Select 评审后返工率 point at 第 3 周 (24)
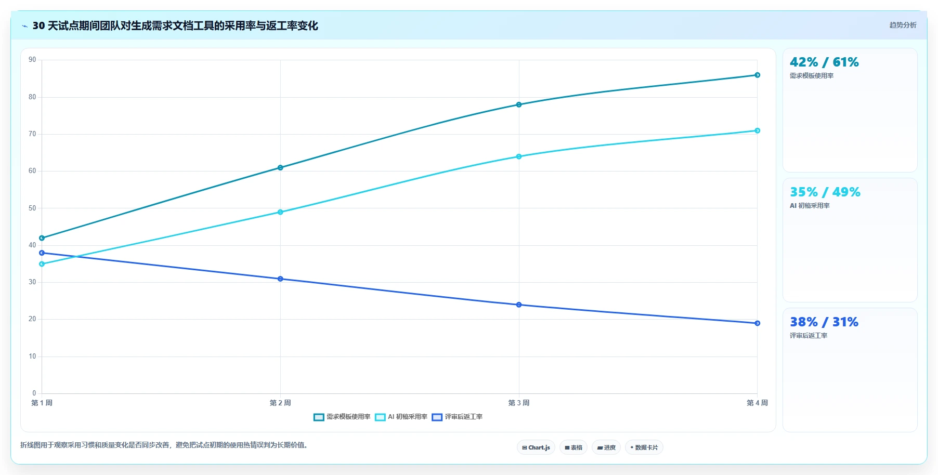The image size is (938, 475). point(519,305)
